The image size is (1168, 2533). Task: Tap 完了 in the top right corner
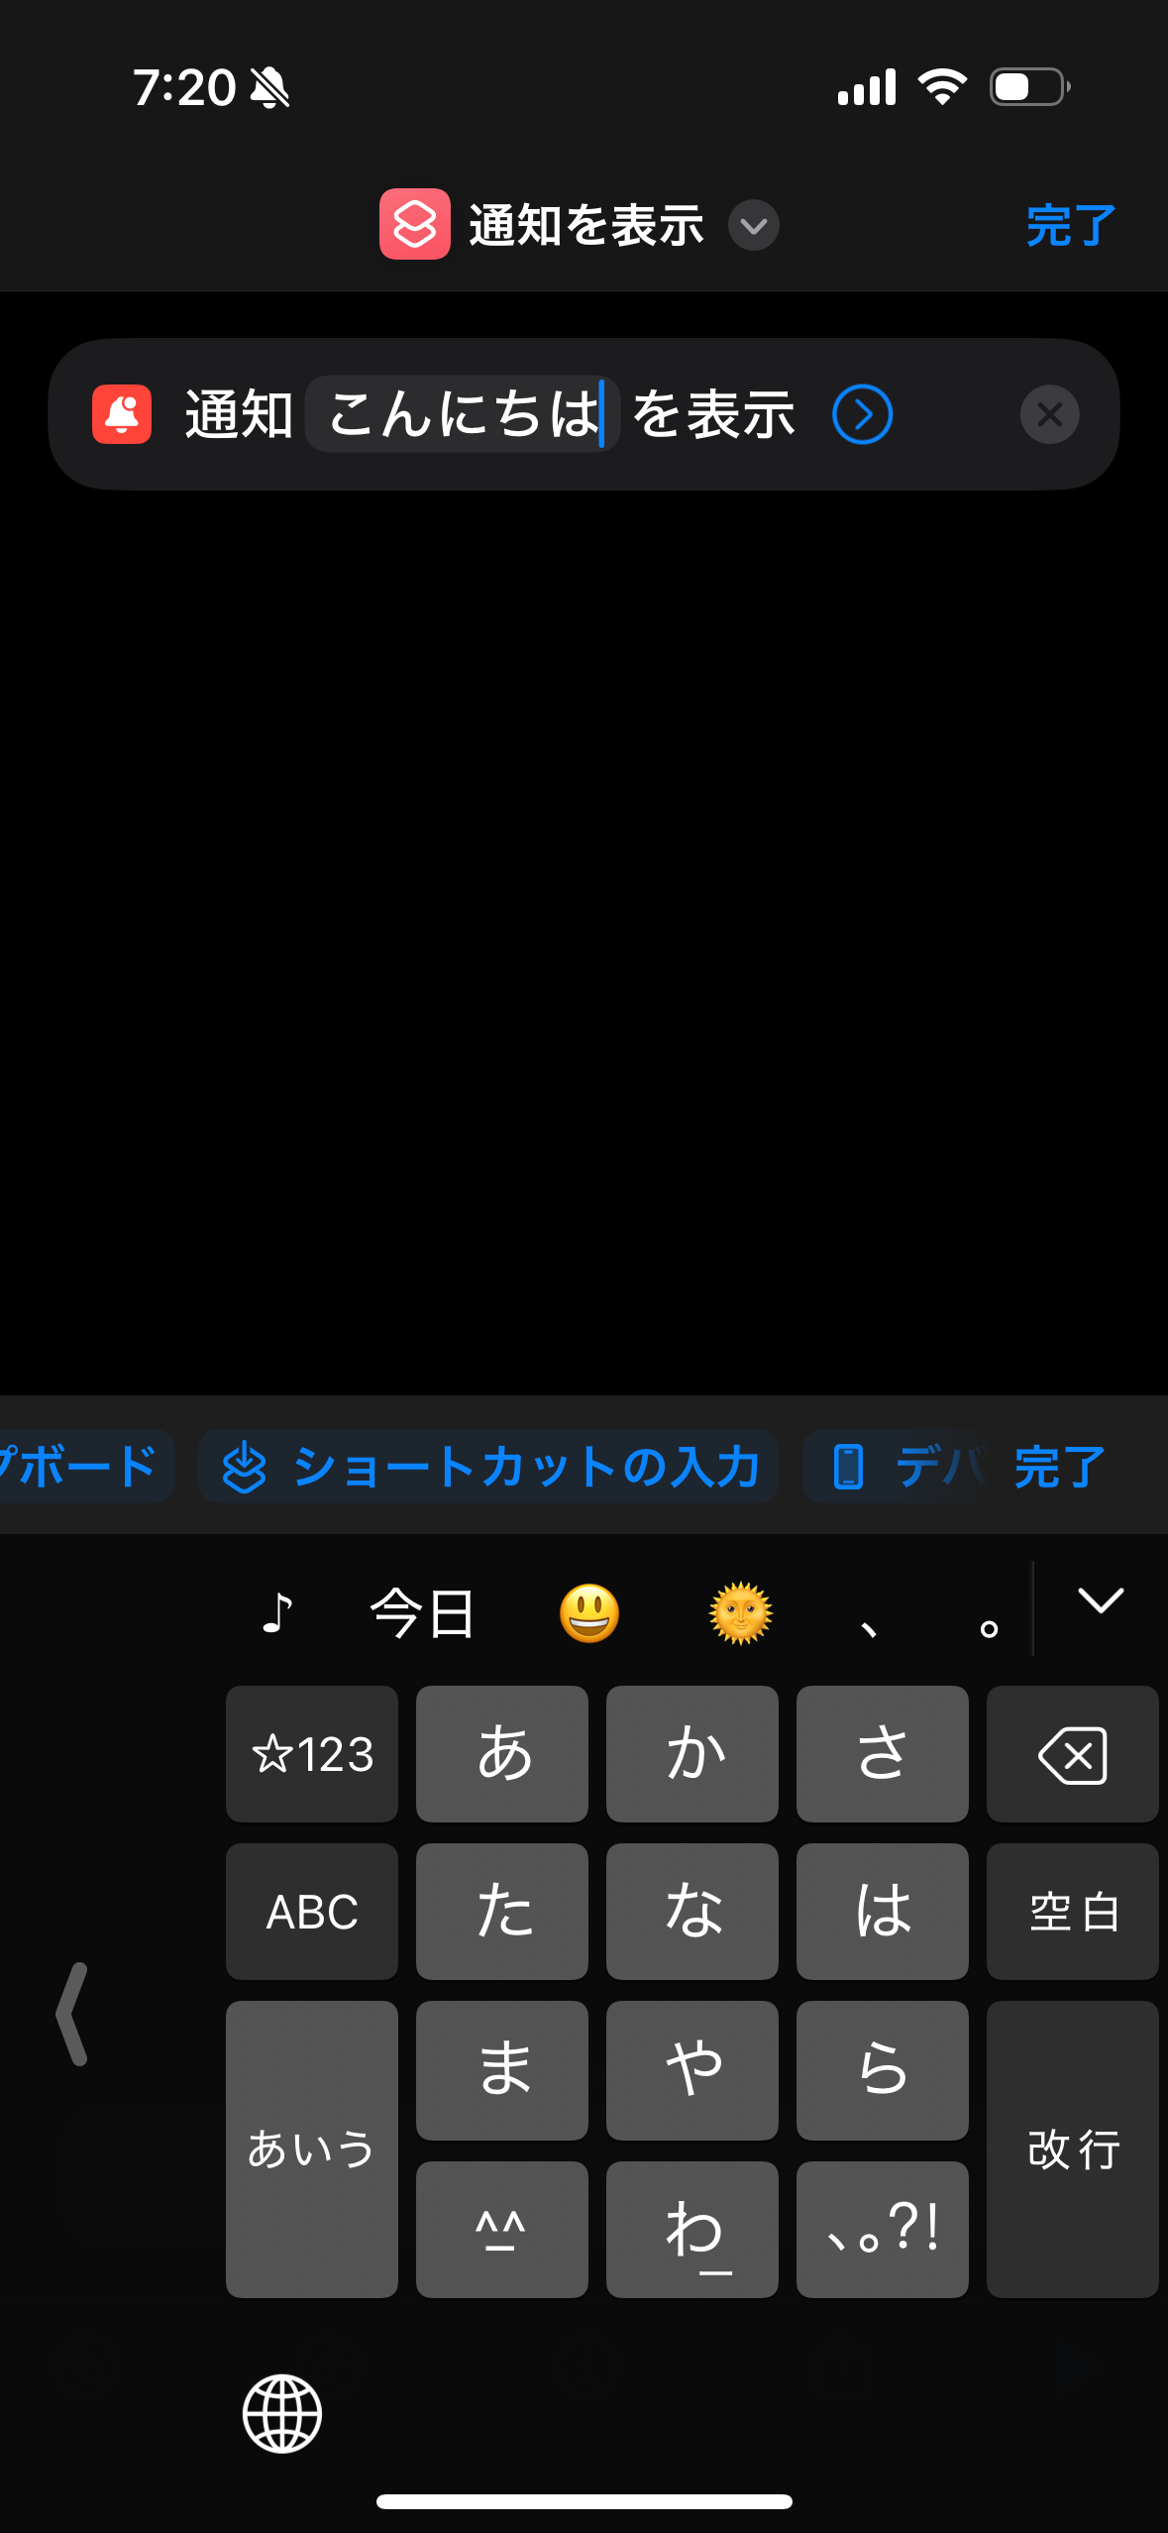click(1071, 226)
